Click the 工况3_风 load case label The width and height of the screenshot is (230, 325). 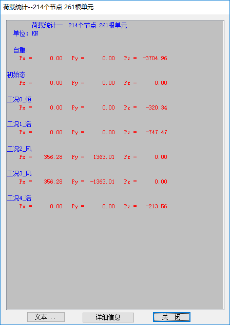coord(20,174)
